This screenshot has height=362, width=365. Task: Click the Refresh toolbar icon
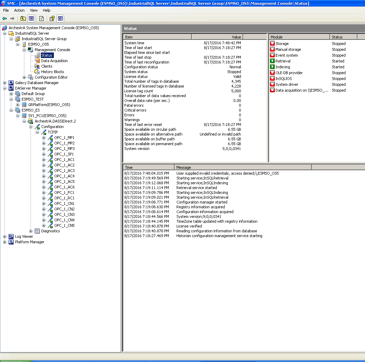[42, 19]
